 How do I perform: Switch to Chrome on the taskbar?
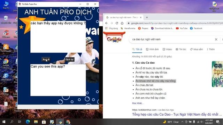click(68, 122)
